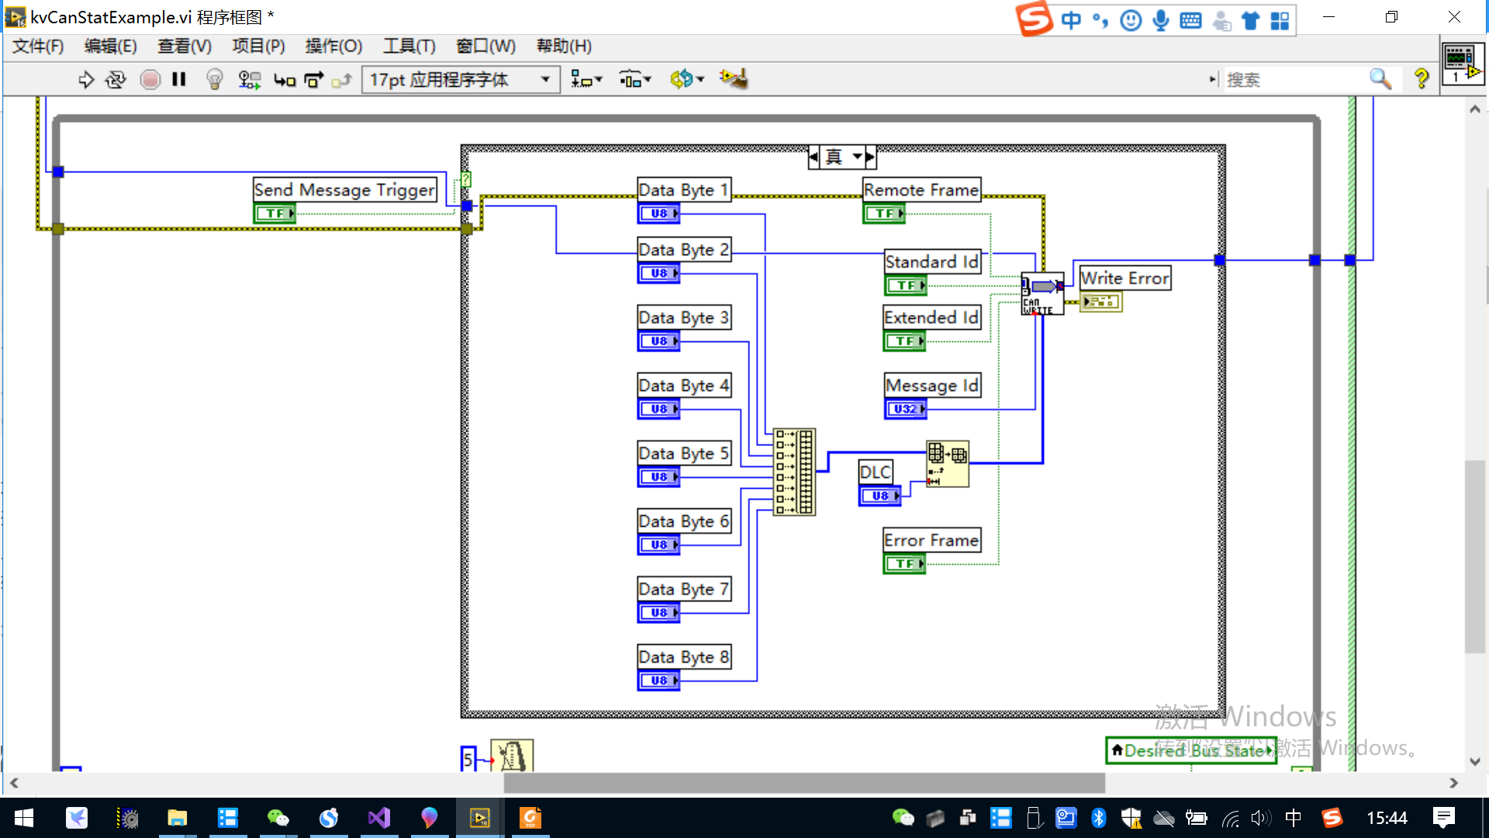Select Data Byte 1 U8 terminal
The width and height of the screenshot is (1489, 838).
coord(659,213)
